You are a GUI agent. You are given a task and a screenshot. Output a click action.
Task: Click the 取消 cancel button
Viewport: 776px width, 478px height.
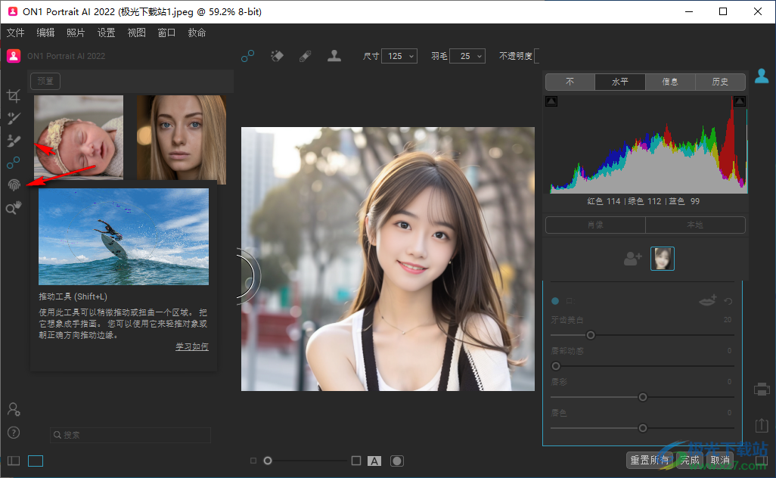(x=720, y=460)
